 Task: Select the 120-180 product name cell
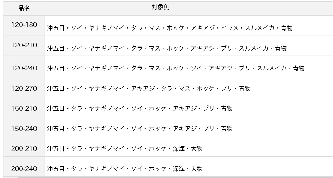[24, 26]
